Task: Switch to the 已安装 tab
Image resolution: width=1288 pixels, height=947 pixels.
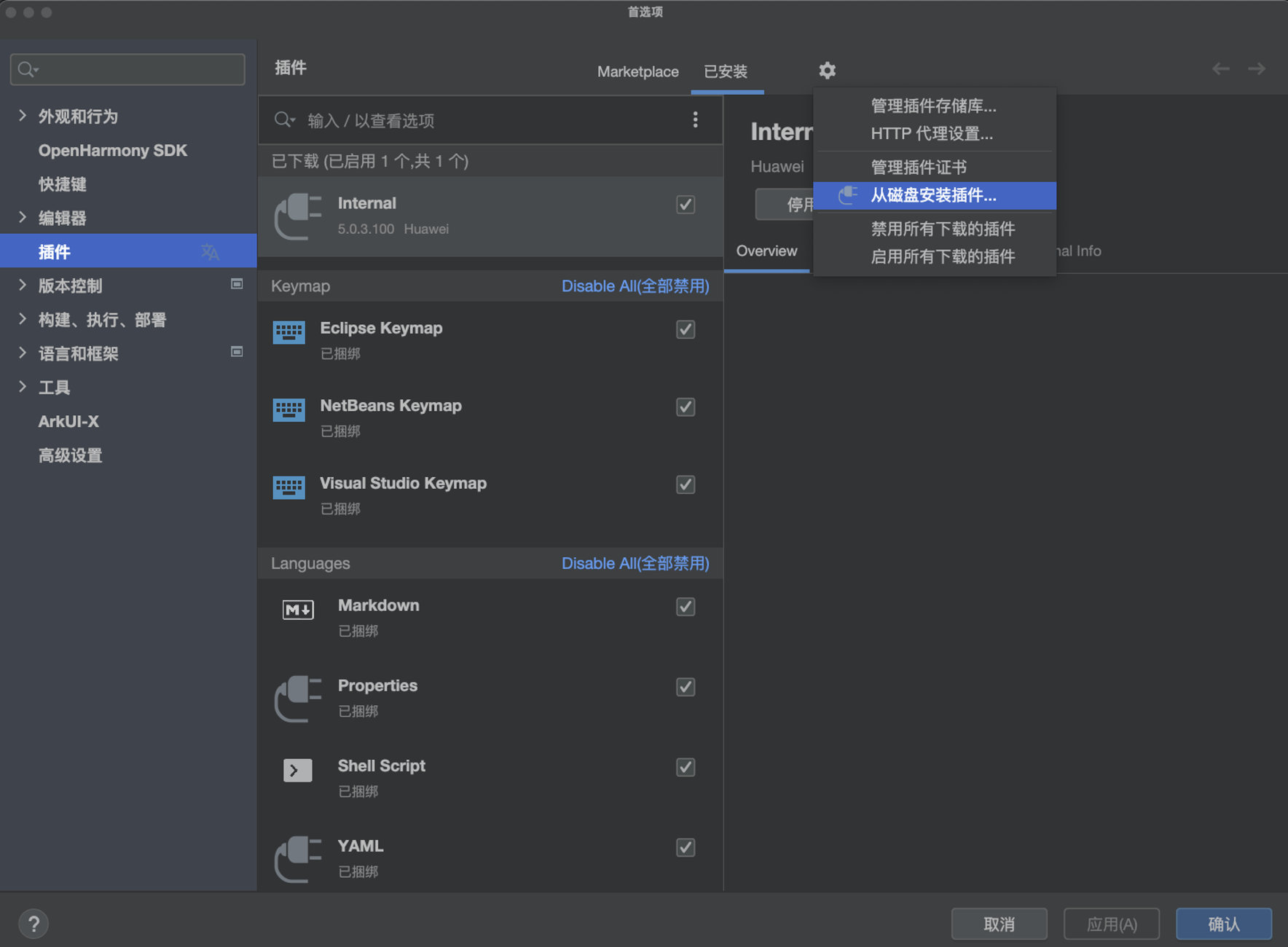Action: point(726,71)
